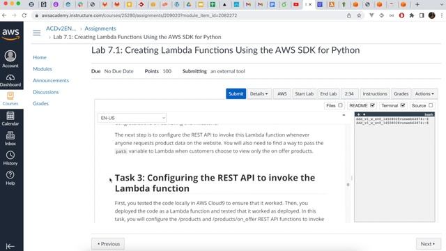Add a new terminal tab with plus
The height and width of the screenshot is (251, 446).
point(358,114)
